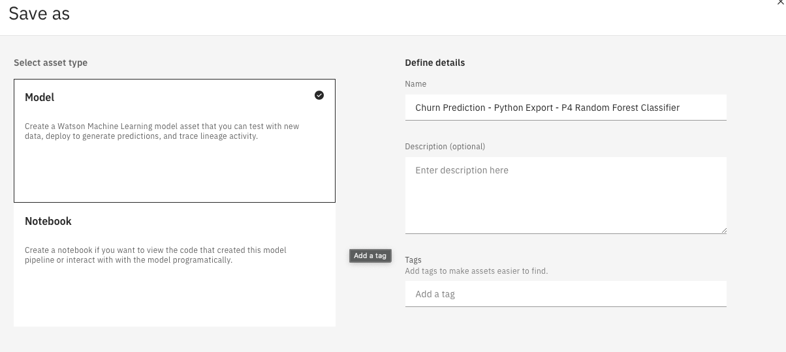This screenshot has height=352, width=786.
Task: Click the Tags field label
Action: [413, 260]
